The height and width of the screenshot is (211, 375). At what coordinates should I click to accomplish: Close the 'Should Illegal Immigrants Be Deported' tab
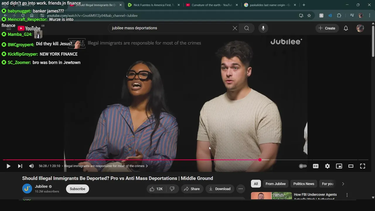(120, 5)
